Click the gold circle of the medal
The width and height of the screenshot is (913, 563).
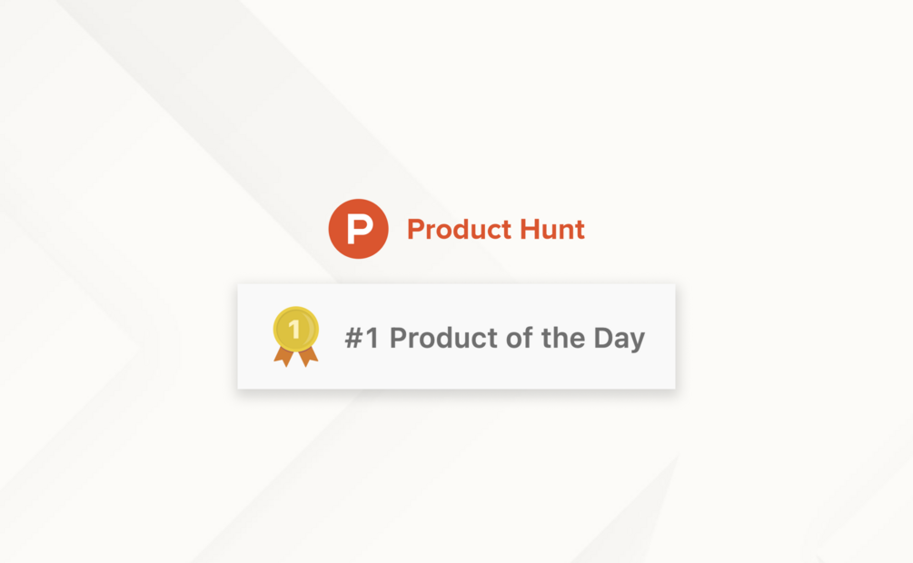click(x=296, y=329)
